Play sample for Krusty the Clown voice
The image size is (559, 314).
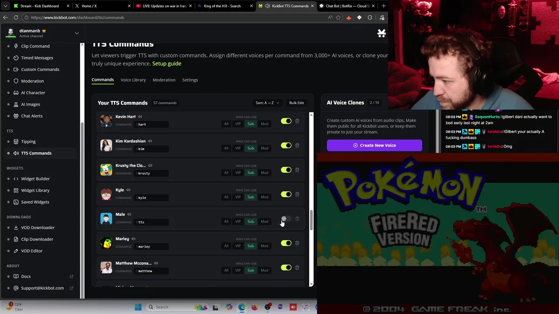(150, 165)
